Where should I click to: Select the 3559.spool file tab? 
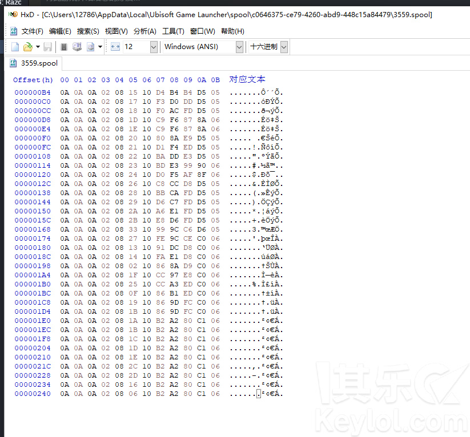(34, 63)
